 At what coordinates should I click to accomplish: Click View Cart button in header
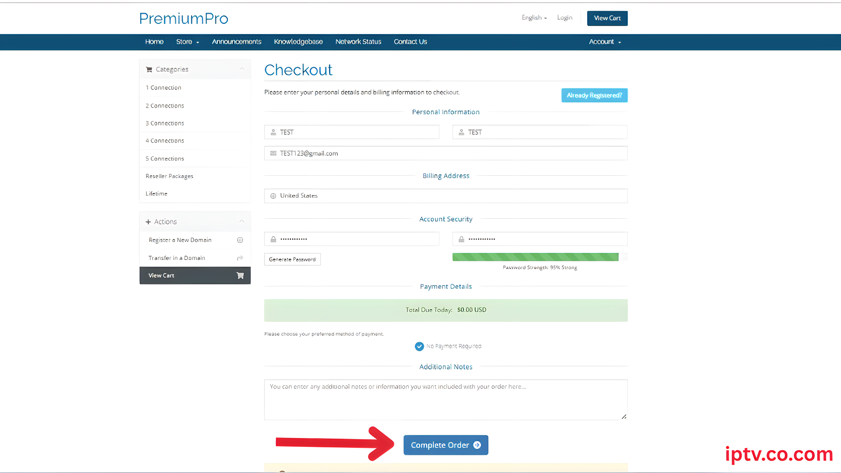point(607,18)
